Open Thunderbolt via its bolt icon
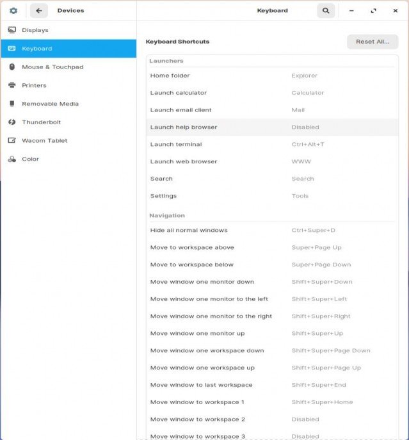This screenshot has width=409, height=440. (12, 122)
